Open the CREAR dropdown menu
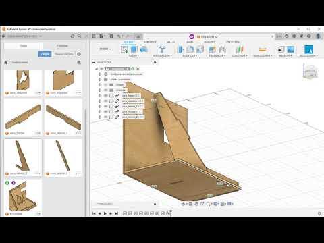 134,55
